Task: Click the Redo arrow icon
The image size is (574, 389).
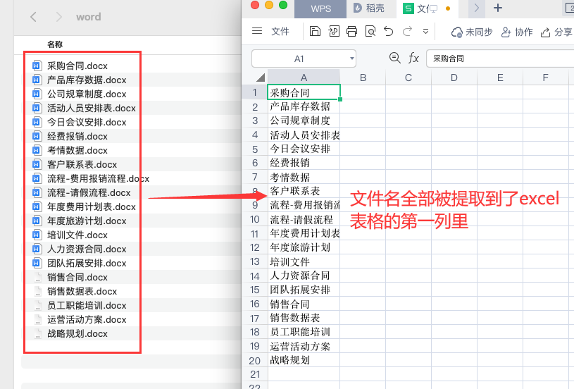Action: (407, 32)
